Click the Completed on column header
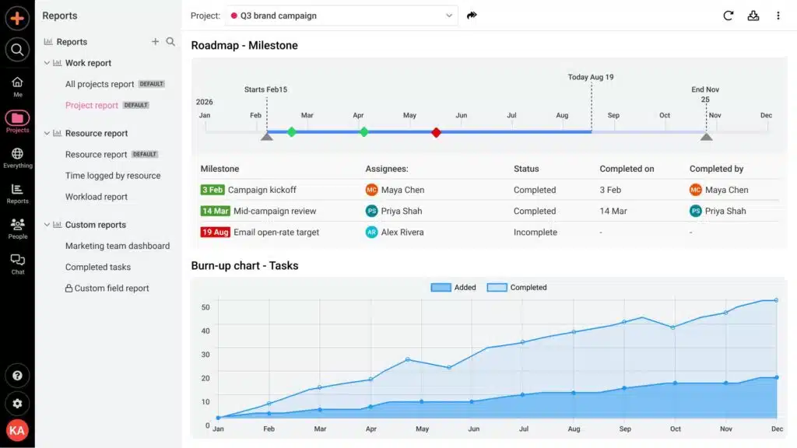The width and height of the screenshot is (797, 448). click(x=627, y=169)
